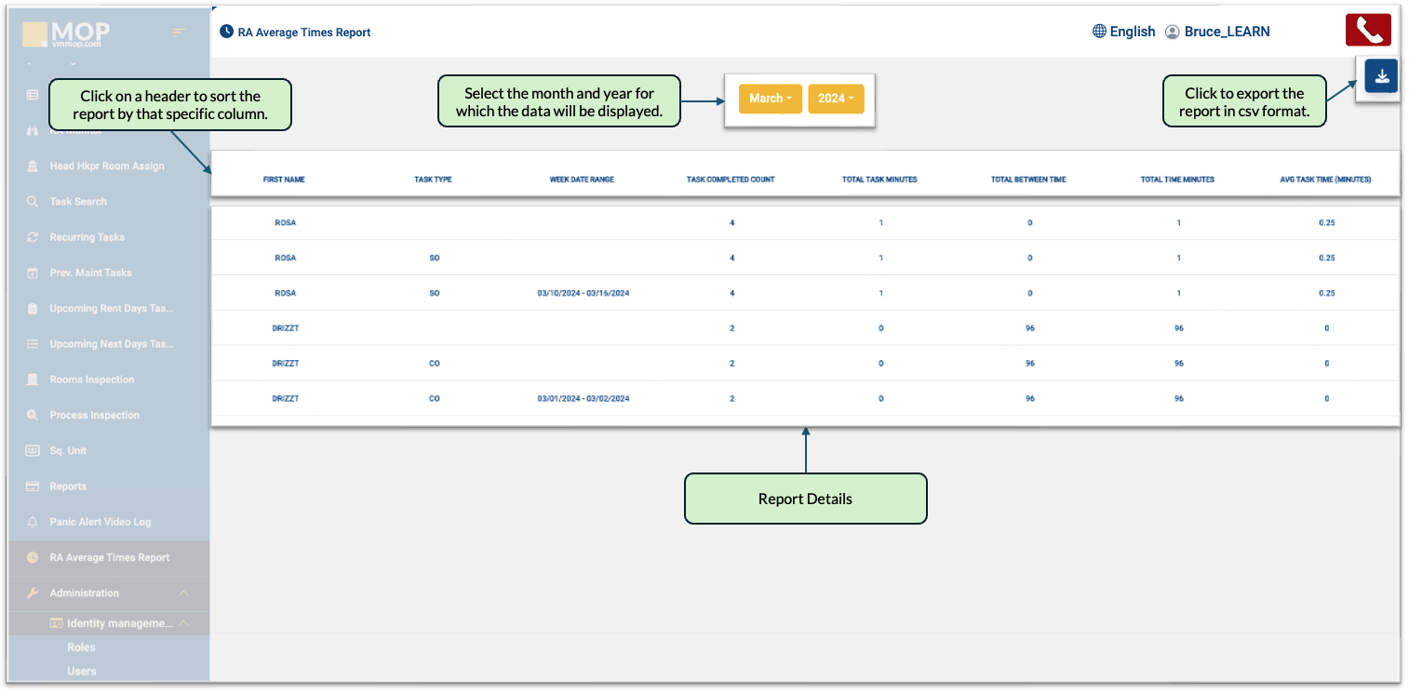Open the 2024 year dropdown
The width and height of the screenshot is (1409, 692).
tap(835, 99)
